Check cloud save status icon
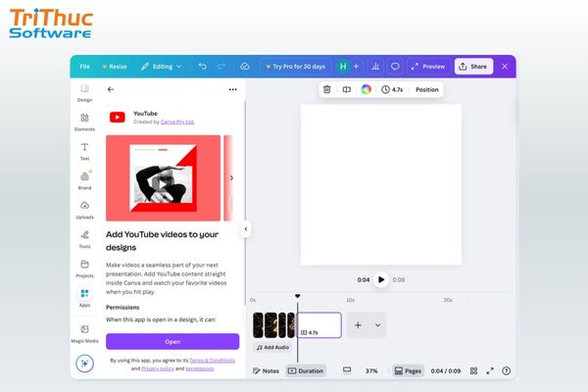This screenshot has width=588, height=392. click(245, 67)
